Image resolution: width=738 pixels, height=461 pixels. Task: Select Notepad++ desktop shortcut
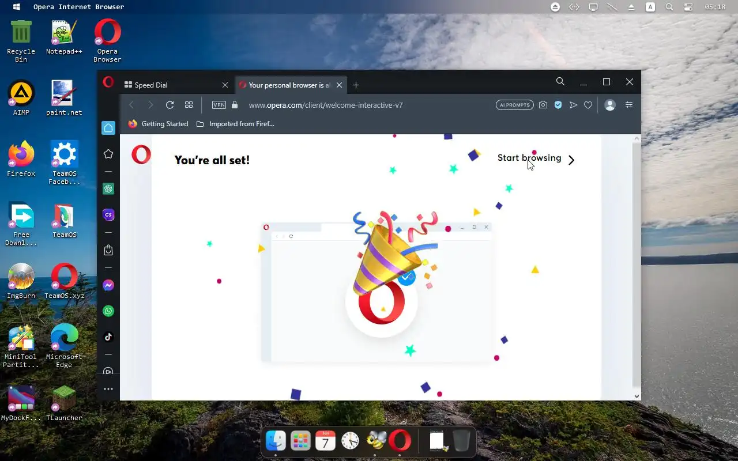click(x=64, y=38)
